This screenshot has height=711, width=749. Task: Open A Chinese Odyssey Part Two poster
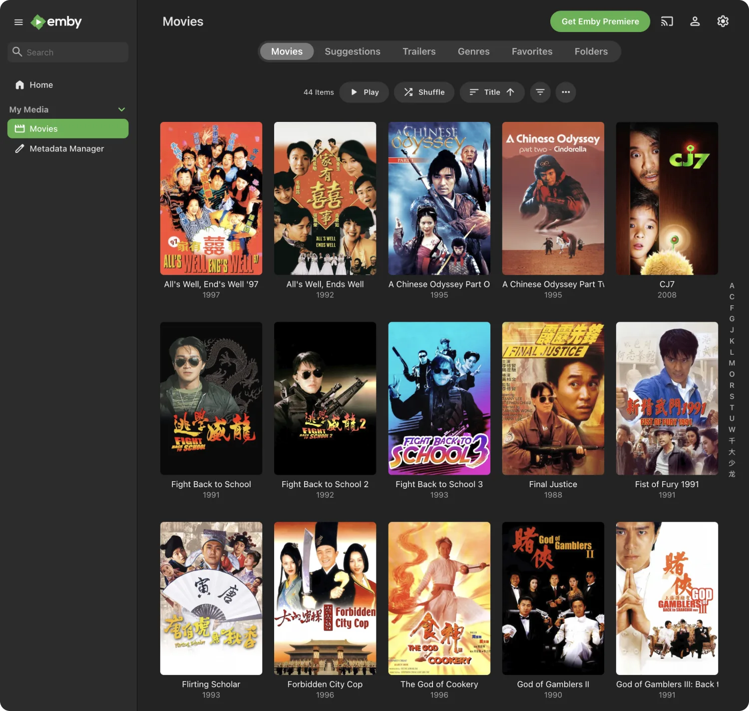click(553, 198)
